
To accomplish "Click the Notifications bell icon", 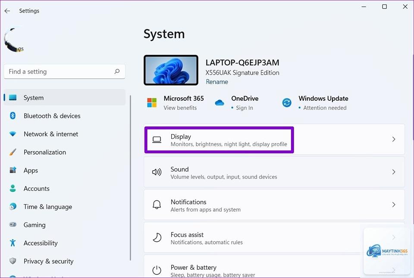I will click(x=157, y=205).
